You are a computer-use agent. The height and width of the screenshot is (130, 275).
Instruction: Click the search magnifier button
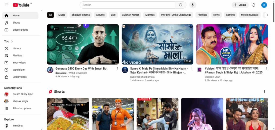tap(181, 5)
